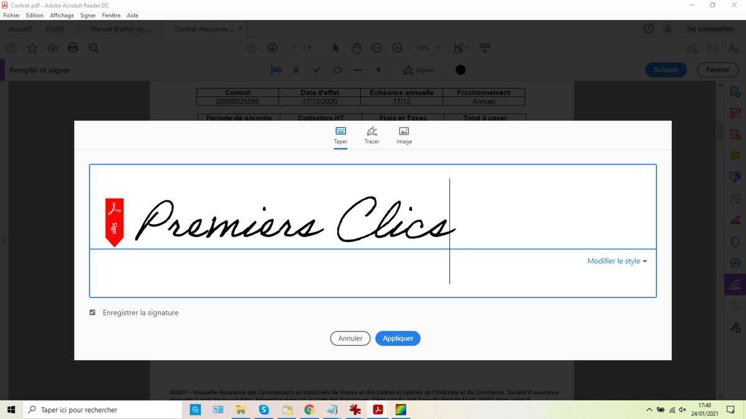Image resolution: width=746 pixels, height=419 pixels.
Task: Go to the Outils tab
Action: tap(55, 29)
